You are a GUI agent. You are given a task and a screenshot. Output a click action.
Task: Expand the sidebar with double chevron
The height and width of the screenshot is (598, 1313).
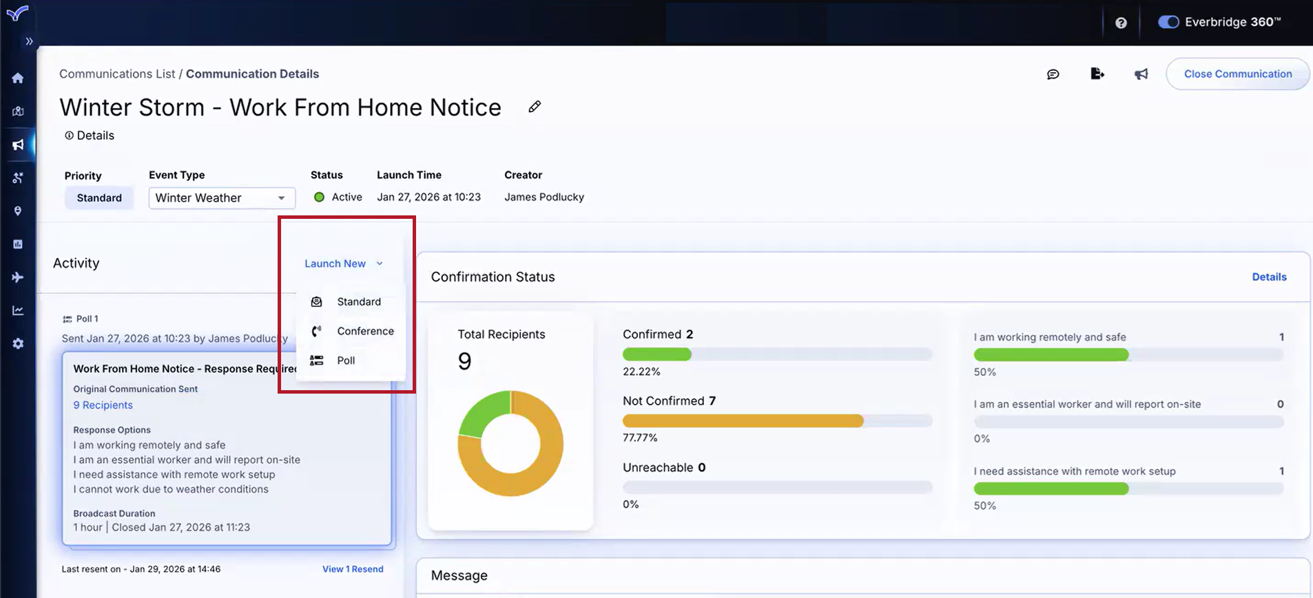(x=29, y=41)
